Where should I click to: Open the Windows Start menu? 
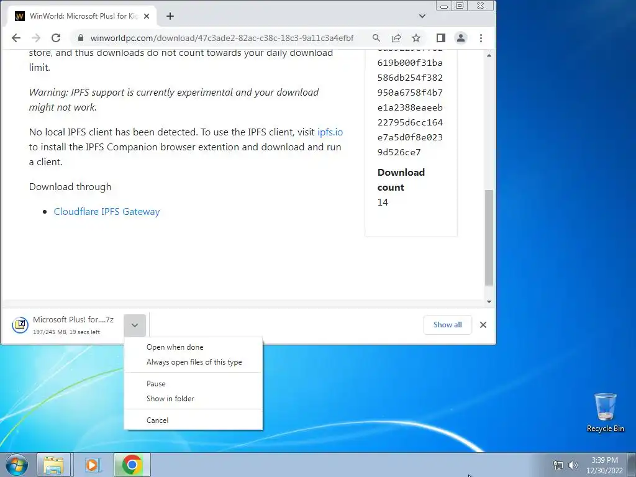(16, 465)
